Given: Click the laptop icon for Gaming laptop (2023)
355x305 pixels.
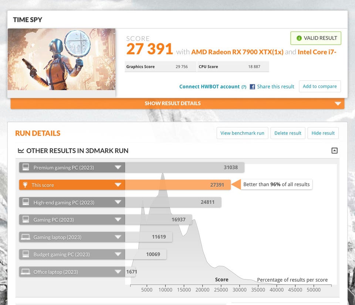Looking at the screenshot, I should click(26, 237).
